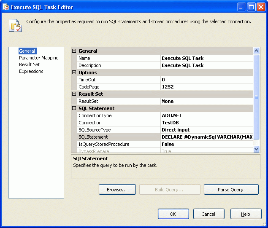This screenshot has width=268, height=228.
Task: Open the ResultSet value None dropdown
Action: [x=207, y=101]
